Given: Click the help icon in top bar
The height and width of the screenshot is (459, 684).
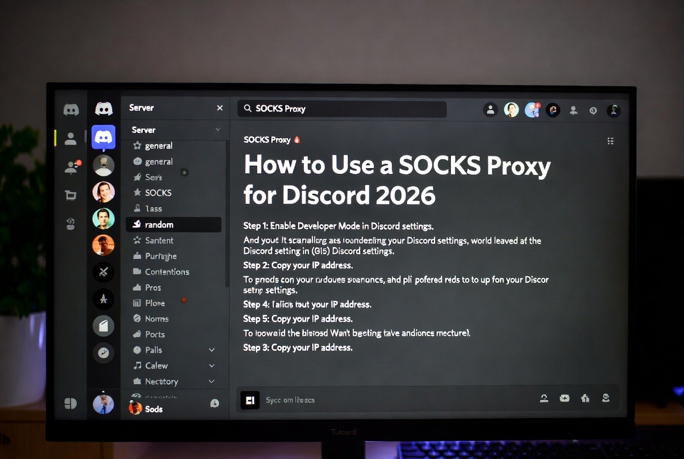Looking at the screenshot, I should coord(592,109).
